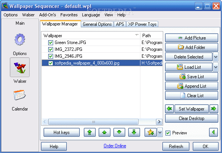Open the Help menu in menu bar
This screenshot has width=222, height=153.
pyautogui.click(x=121, y=15)
